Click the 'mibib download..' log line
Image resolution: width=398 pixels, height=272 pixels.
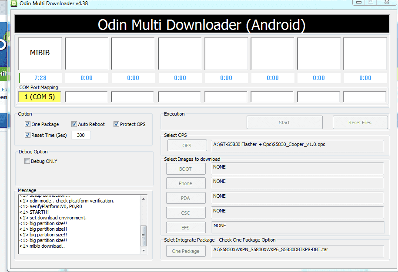(x=42, y=246)
